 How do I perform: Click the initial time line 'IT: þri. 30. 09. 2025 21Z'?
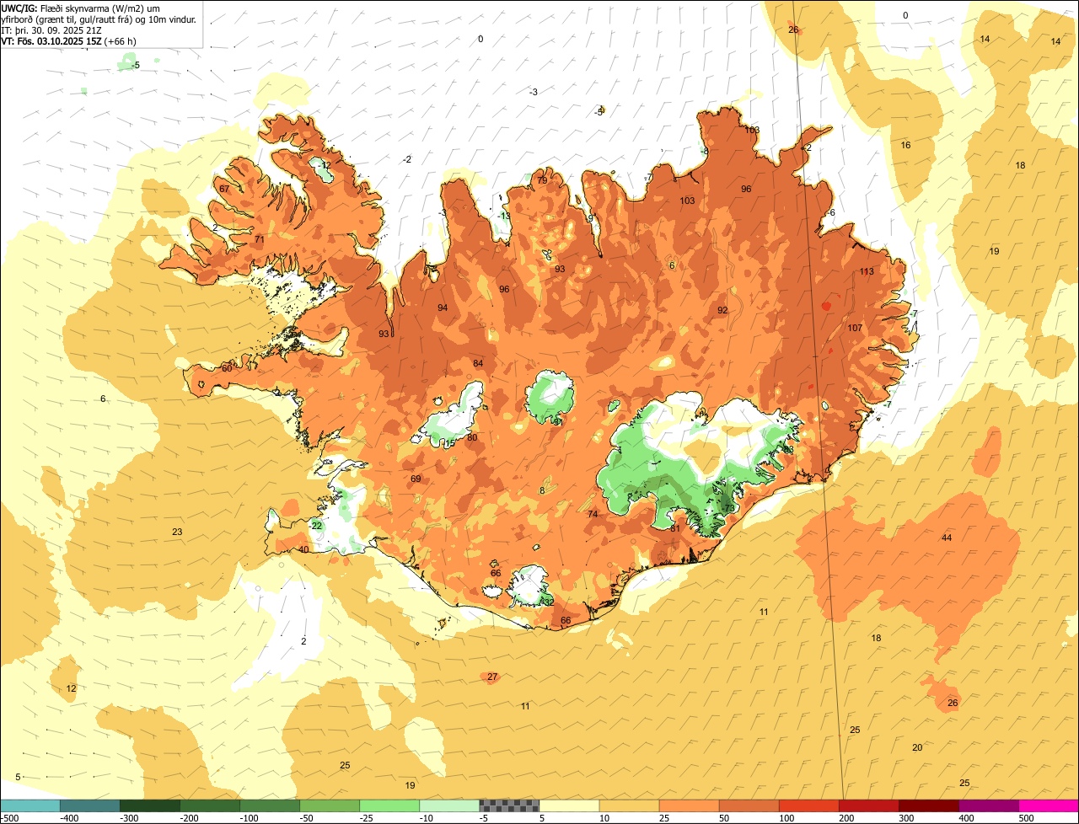click(x=52, y=29)
